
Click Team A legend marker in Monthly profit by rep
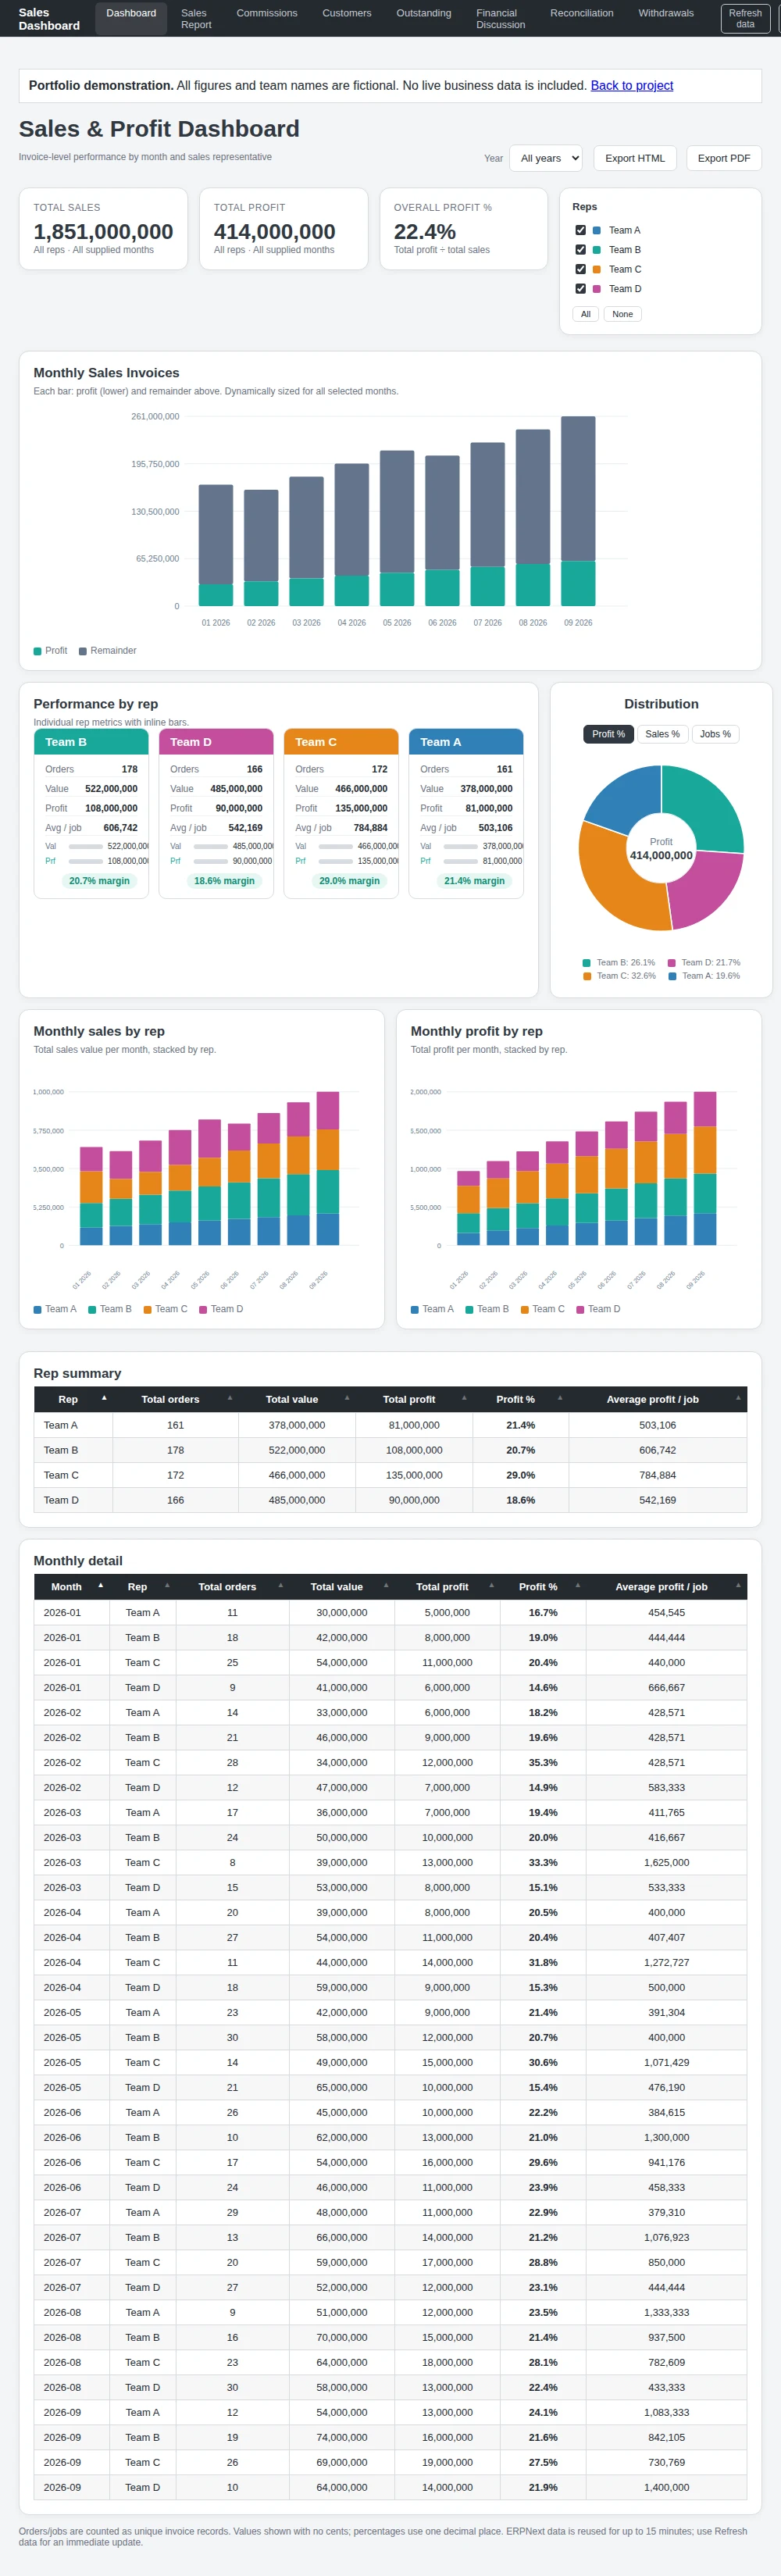[x=415, y=1309]
